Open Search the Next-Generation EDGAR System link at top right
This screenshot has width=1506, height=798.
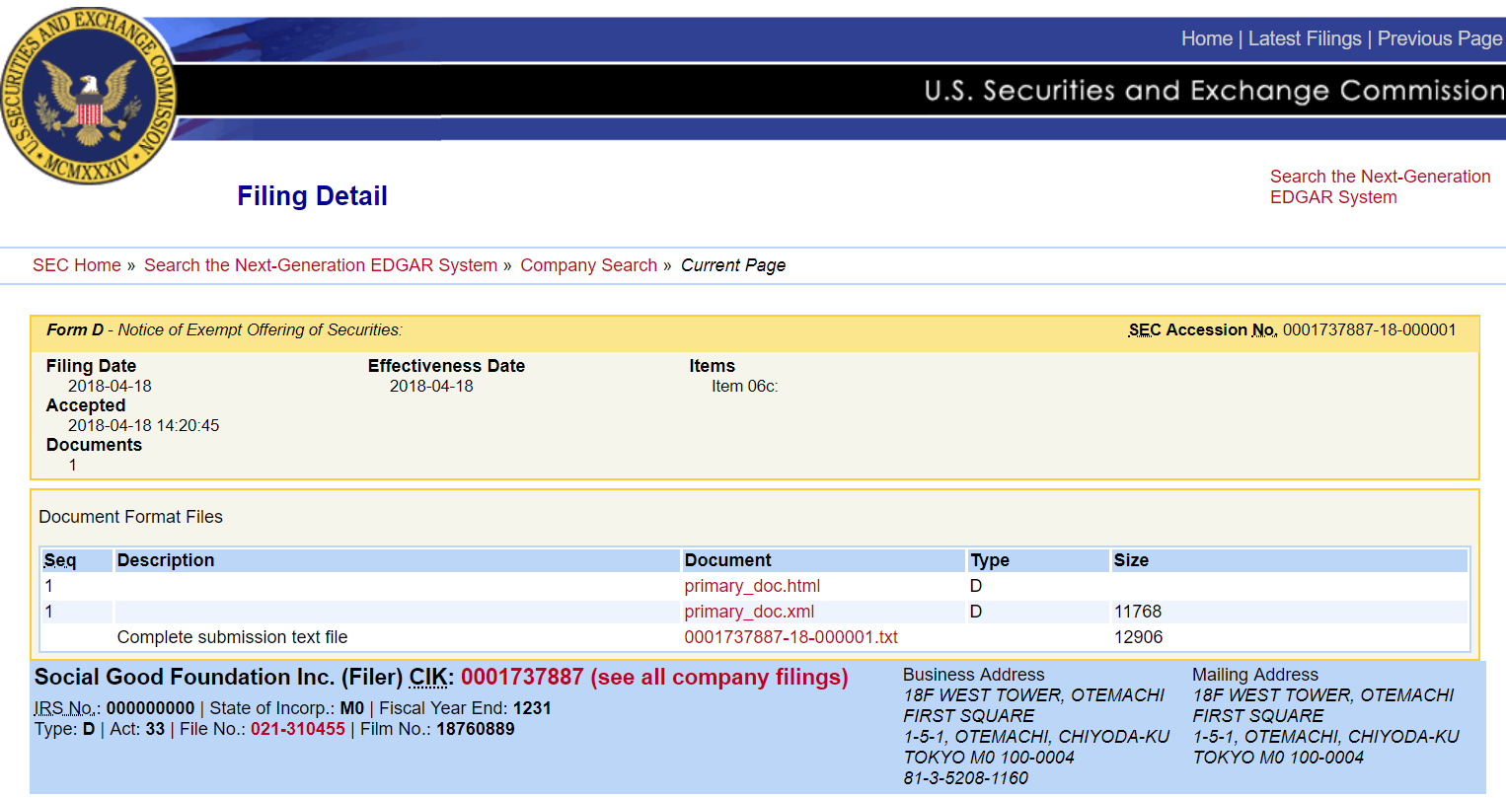[x=1380, y=186]
